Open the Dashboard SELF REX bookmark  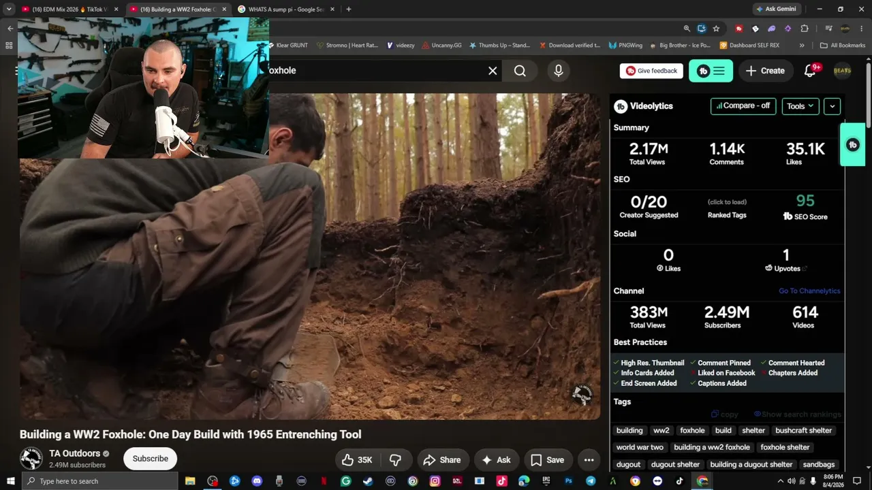click(x=749, y=46)
